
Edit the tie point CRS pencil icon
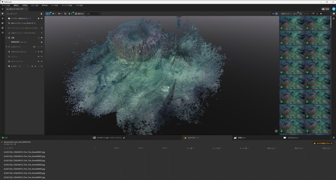click(124, 138)
